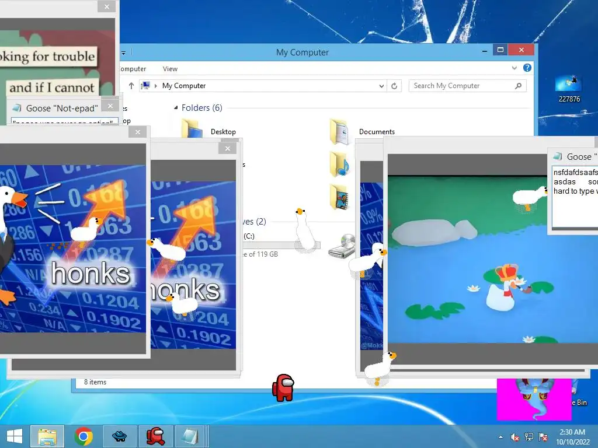Click the Desktop folder label
This screenshot has height=448, width=598.
tap(223, 132)
